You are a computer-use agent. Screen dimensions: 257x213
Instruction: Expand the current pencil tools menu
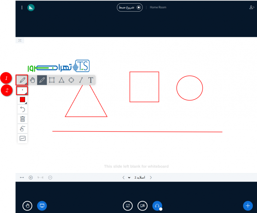coord(22,79)
